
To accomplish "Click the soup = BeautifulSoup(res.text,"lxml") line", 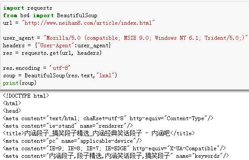I will (60, 76).
